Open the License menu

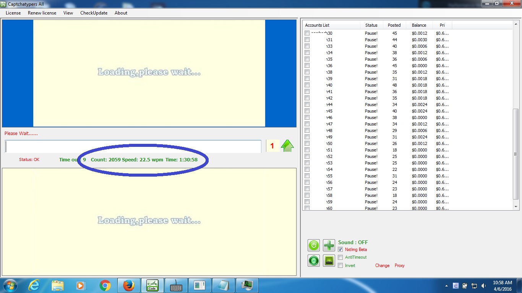[13, 13]
